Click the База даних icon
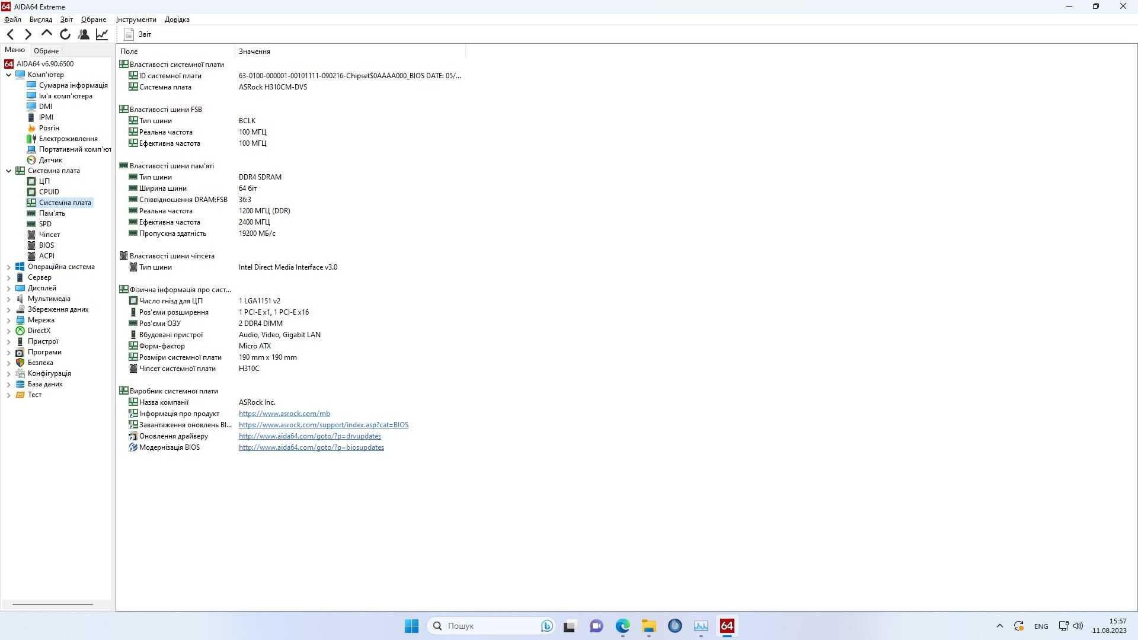 pos(20,384)
